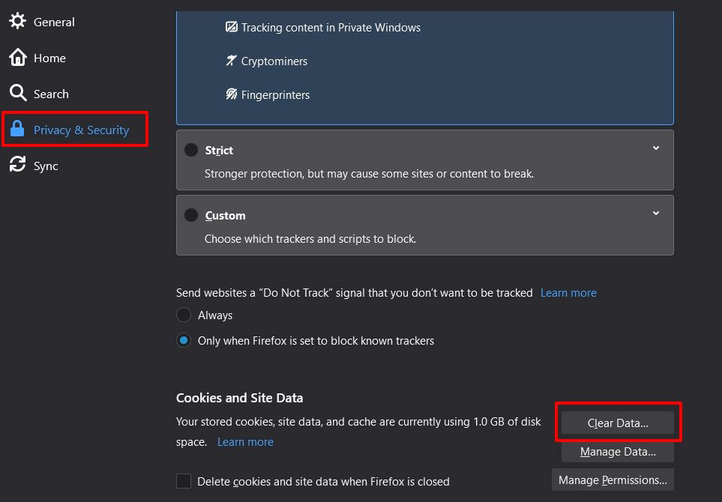Click the Clear Data button
The width and height of the screenshot is (722, 502).
click(x=618, y=423)
